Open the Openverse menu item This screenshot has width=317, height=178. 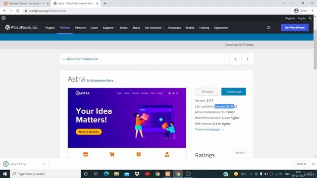point(221,28)
